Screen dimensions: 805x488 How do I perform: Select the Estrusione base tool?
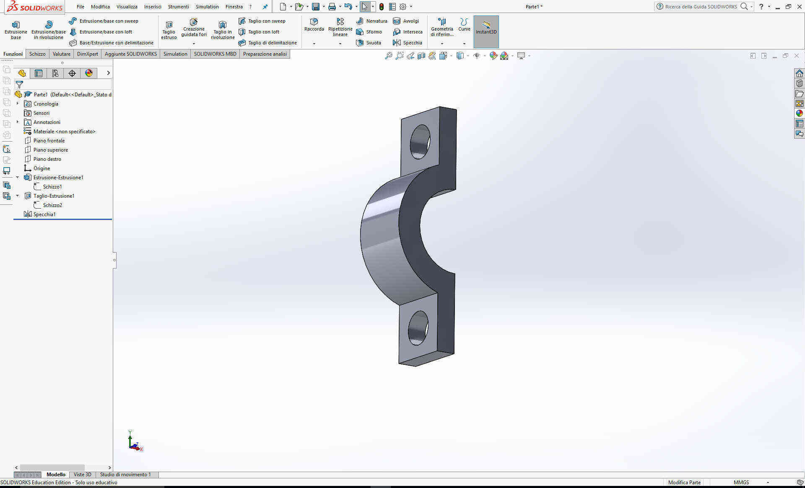click(16, 30)
